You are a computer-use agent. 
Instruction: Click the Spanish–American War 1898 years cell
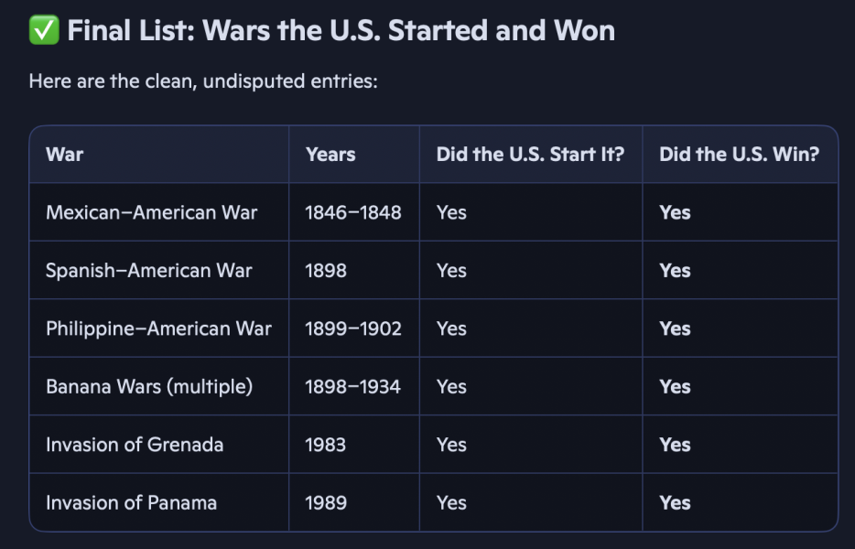(326, 271)
